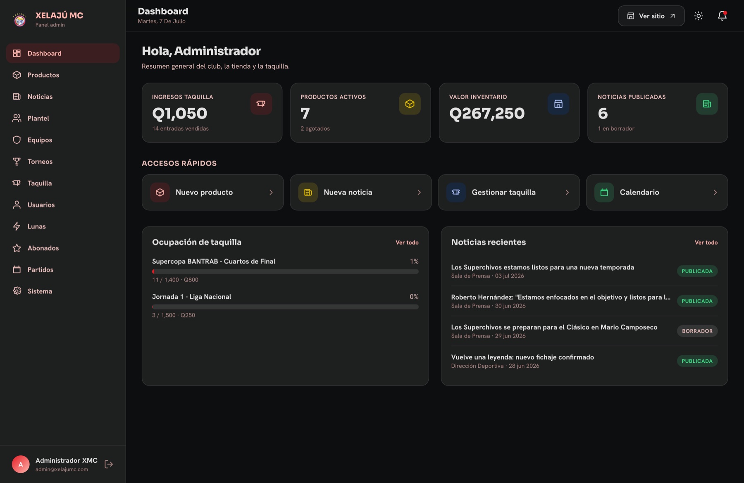This screenshot has width=744, height=483.
Task: Click the Productos box icon in sidebar
Action: pyautogui.click(x=17, y=75)
